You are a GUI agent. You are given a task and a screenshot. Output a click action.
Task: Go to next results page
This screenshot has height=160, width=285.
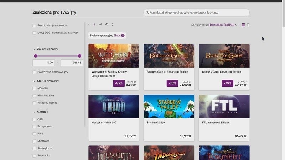[x=113, y=25]
